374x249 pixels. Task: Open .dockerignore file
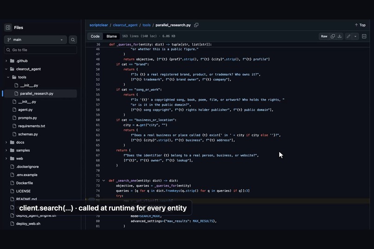point(27,166)
